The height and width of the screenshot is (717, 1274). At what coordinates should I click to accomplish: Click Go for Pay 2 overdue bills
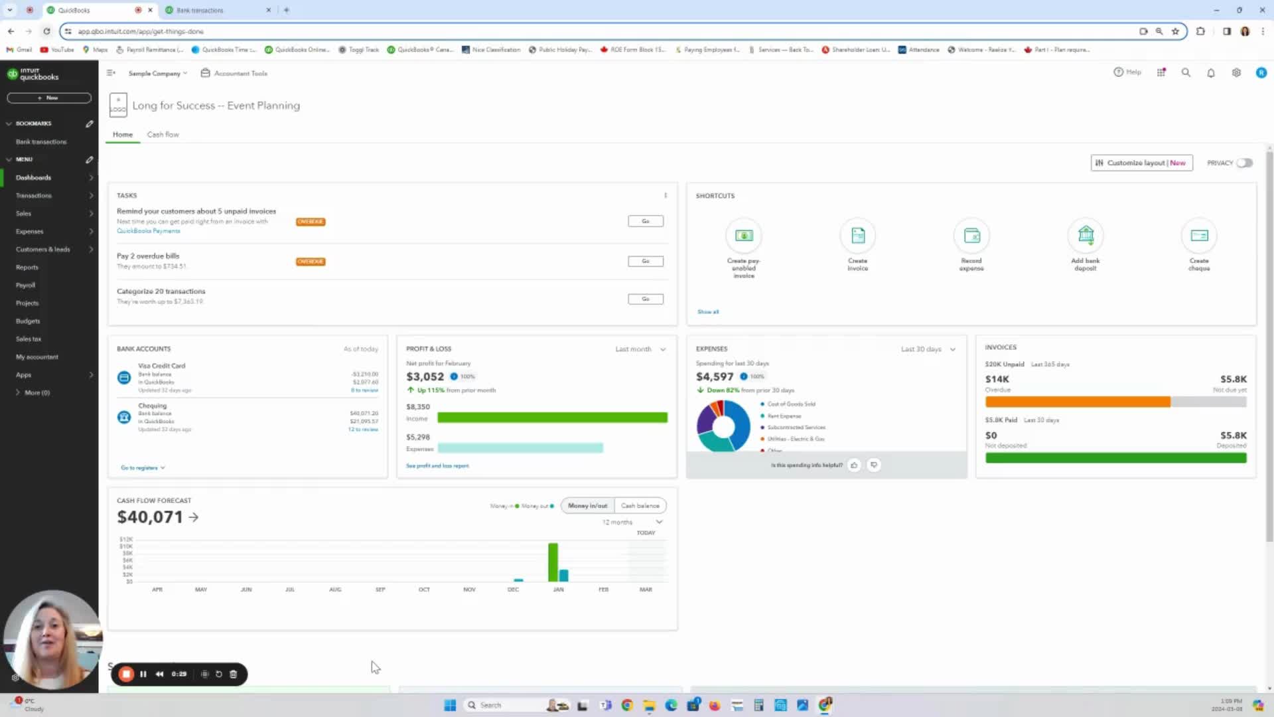[646, 262]
